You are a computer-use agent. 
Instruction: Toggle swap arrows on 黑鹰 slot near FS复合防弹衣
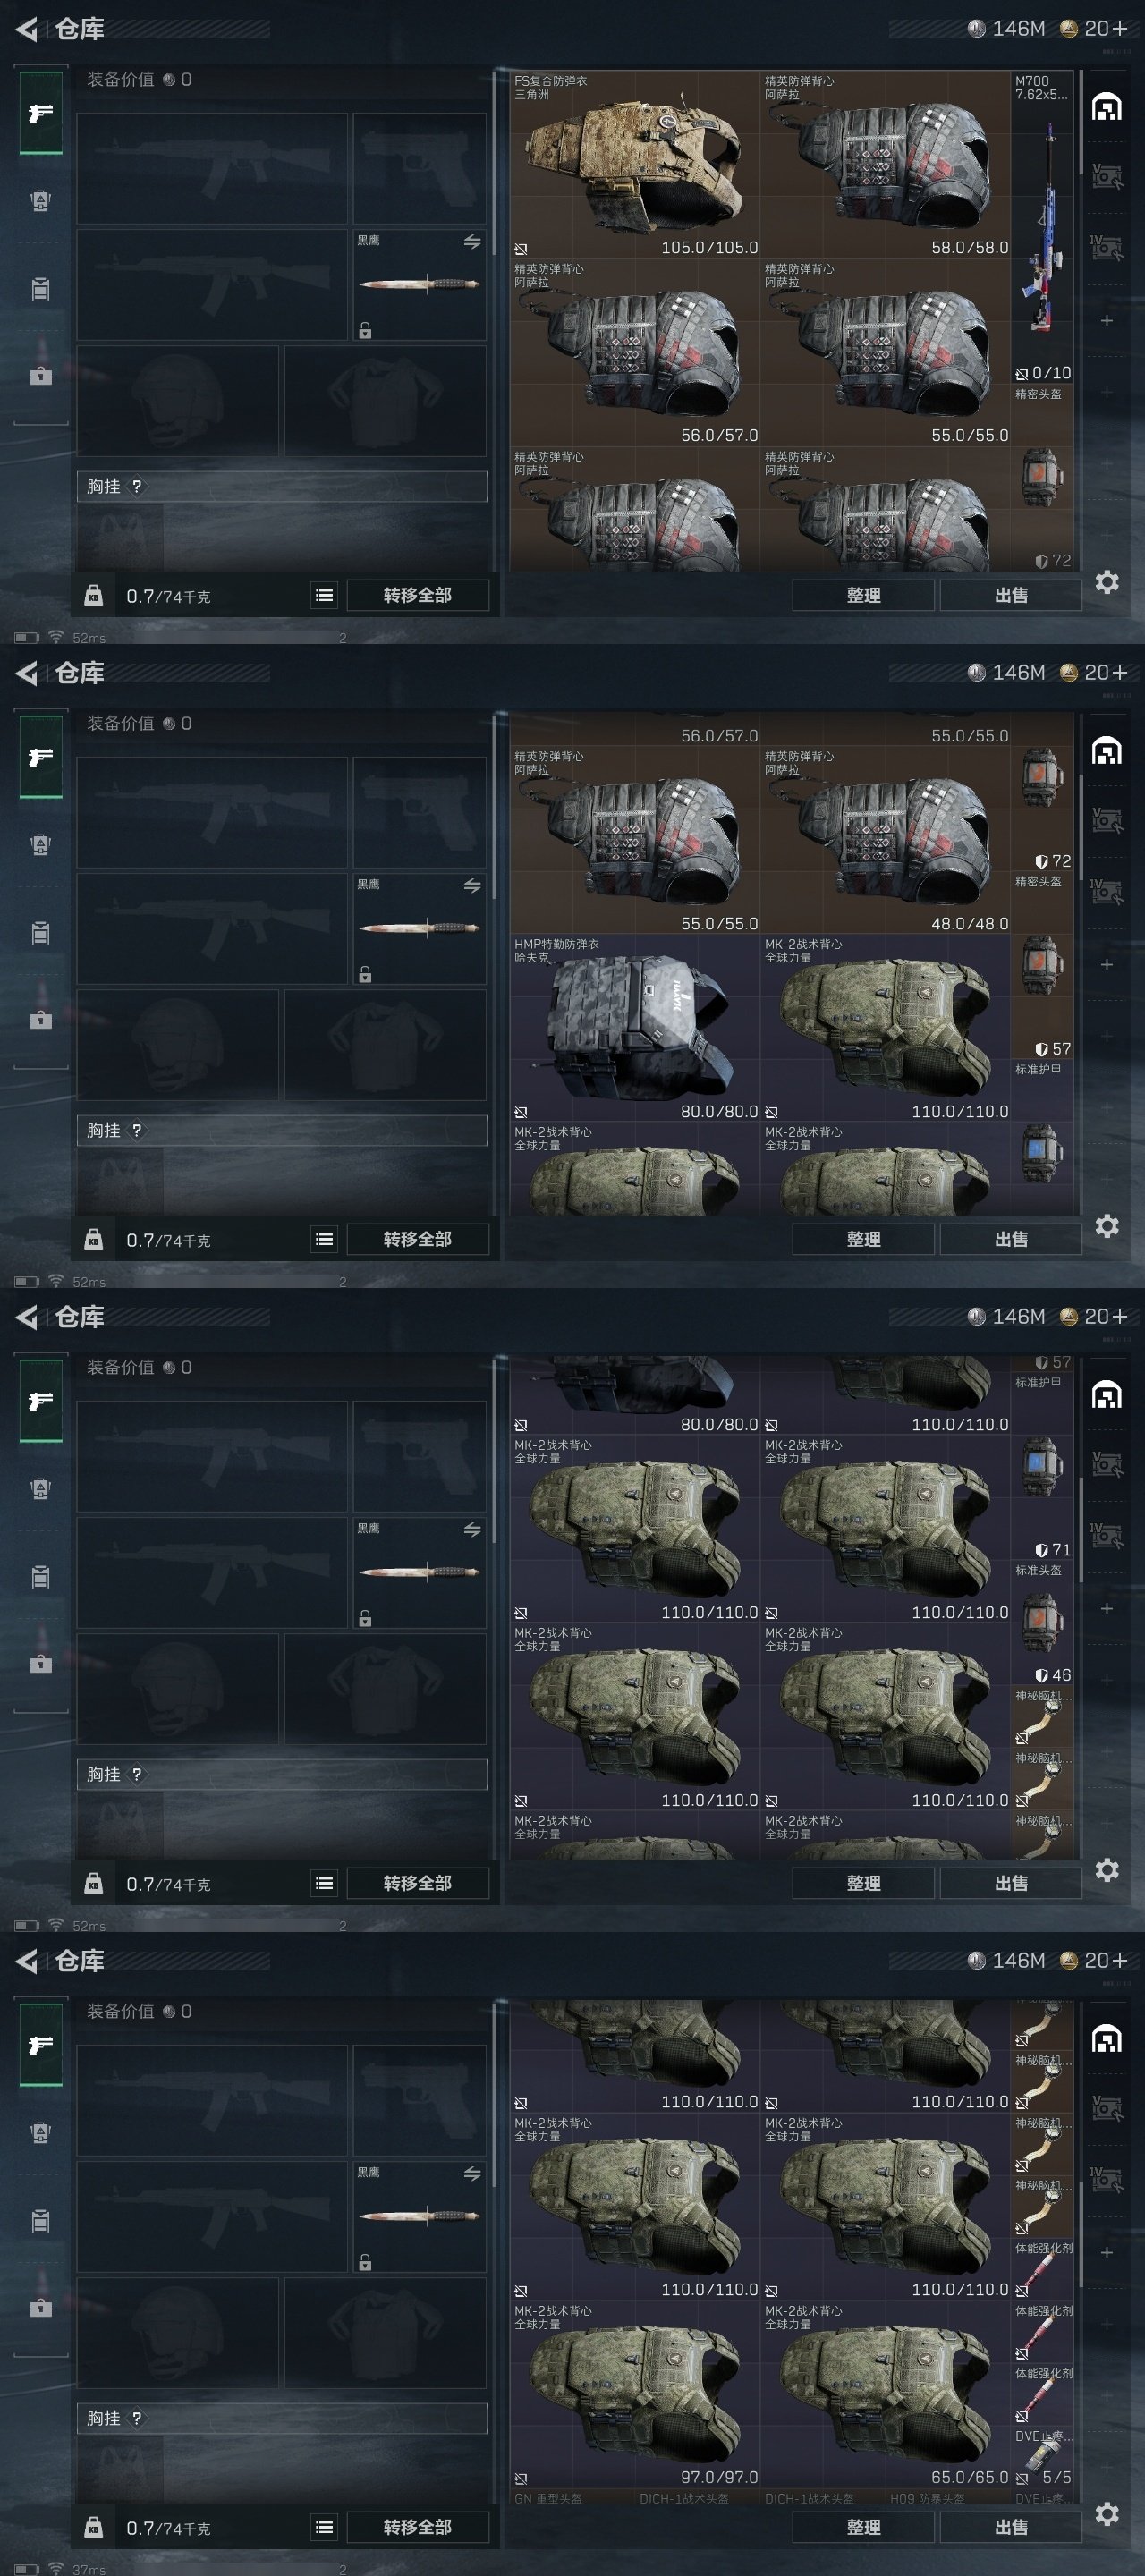click(x=472, y=242)
